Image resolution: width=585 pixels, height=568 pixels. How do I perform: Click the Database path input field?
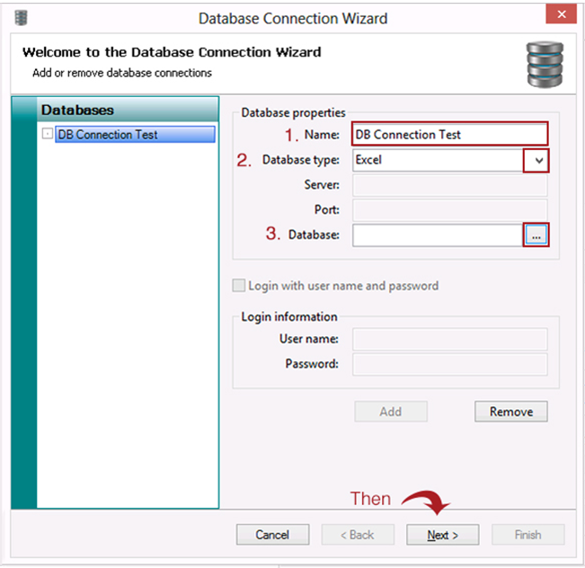[438, 235]
